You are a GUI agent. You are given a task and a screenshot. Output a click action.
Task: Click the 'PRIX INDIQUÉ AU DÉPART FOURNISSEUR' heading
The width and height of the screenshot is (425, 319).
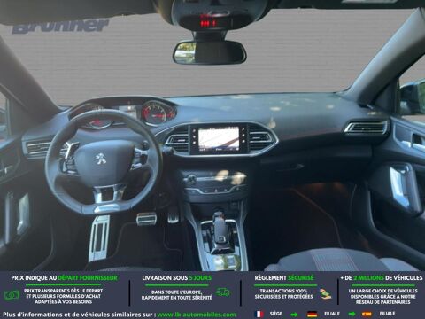click(65, 278)
